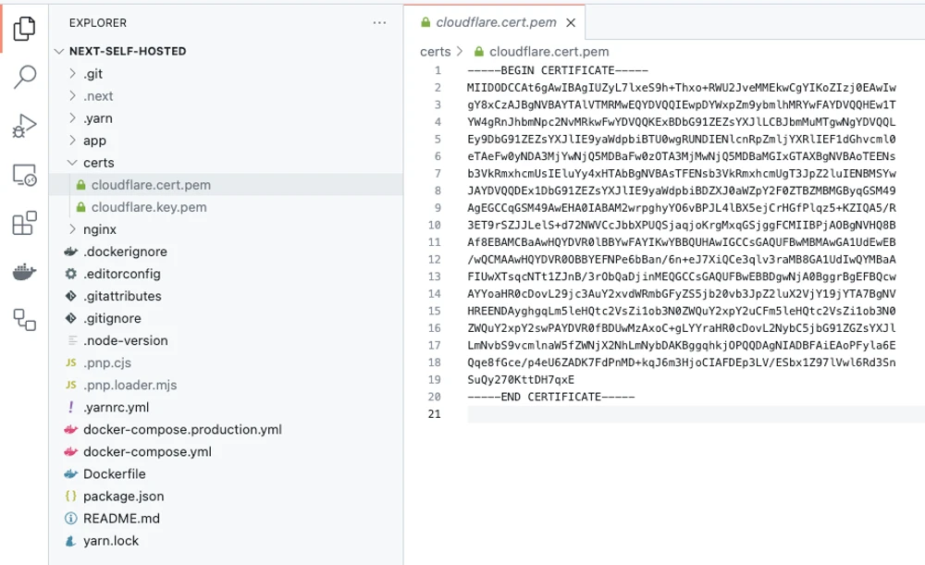
Task: Open the Docker view icon
Action: 24,272
